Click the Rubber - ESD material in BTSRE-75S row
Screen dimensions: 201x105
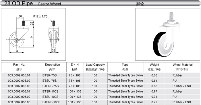[x=182, y=86]
